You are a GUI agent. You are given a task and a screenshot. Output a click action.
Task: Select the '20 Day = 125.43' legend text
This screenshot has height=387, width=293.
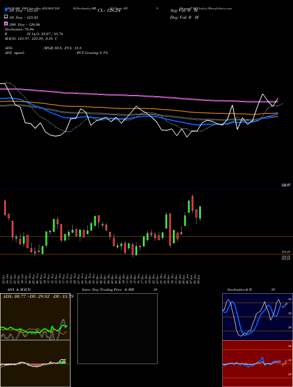23,11
